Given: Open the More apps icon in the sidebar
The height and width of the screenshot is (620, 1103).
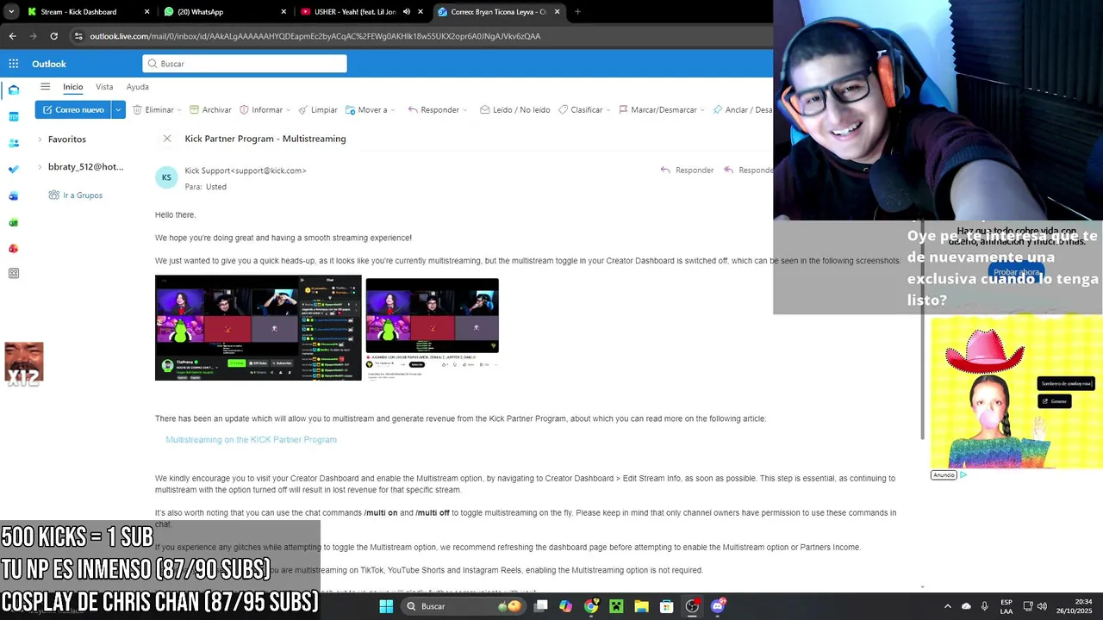Looking at the screenshot, I should pyautogui.click(x=14, y=274).
